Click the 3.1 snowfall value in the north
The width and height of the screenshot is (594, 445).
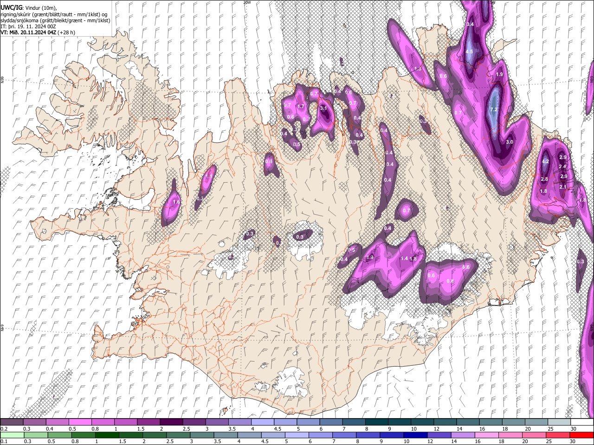point(324,108)
